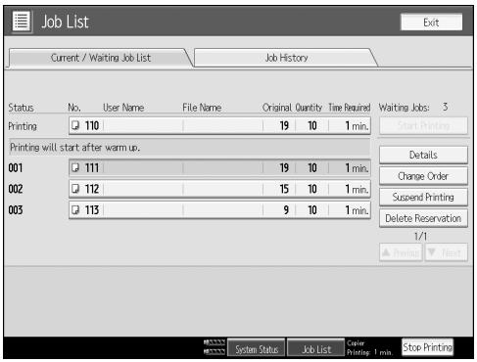
Task: Click the order label 001
Action: (16, 168)
